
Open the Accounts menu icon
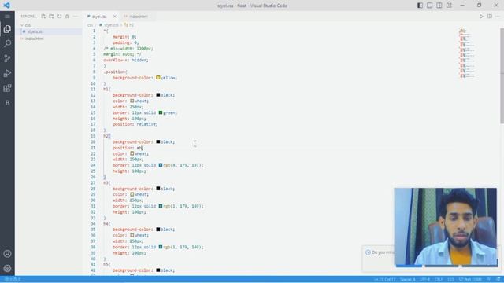7,254
